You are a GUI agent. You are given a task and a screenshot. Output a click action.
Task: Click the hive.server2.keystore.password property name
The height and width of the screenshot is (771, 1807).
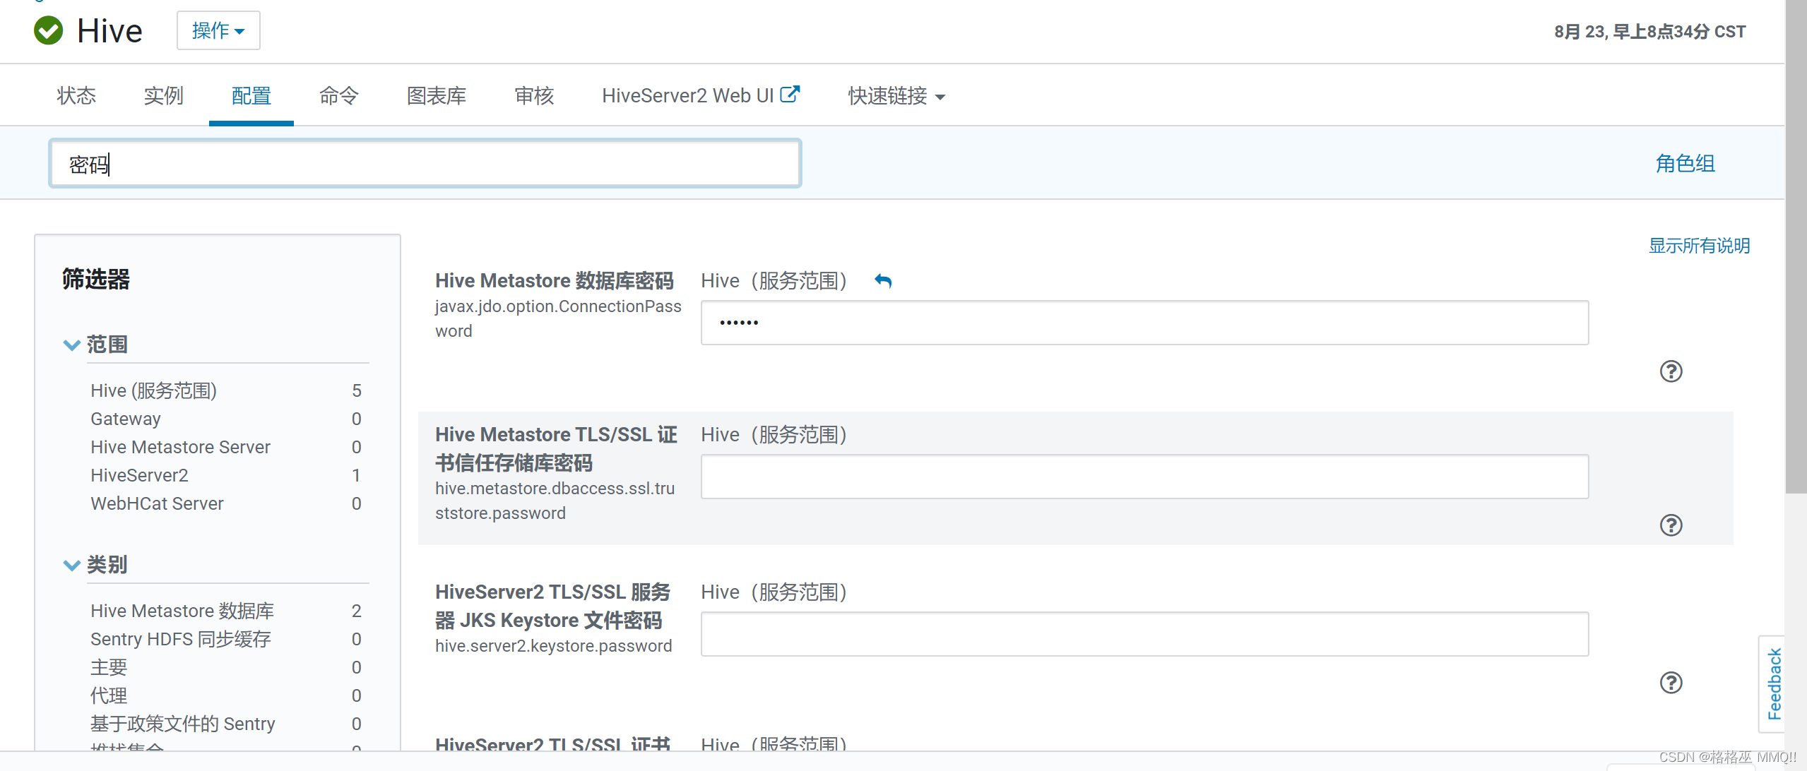tap(554, 646)
